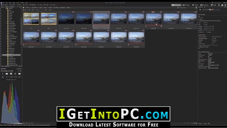Open the 365 mode icon
The image size is (227, 128).
219,5
